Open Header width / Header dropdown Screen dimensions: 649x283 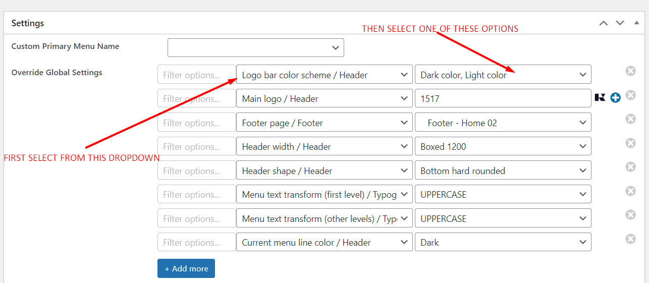pyautogui.click(x=324, y=146)
